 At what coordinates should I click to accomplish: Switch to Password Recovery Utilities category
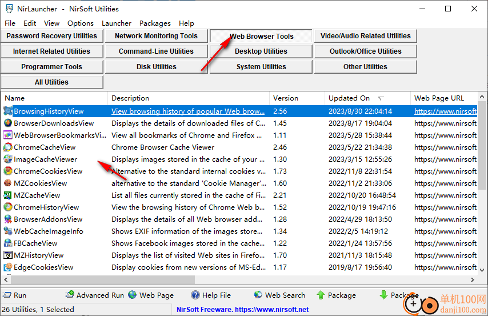click(x=51, y=36)
